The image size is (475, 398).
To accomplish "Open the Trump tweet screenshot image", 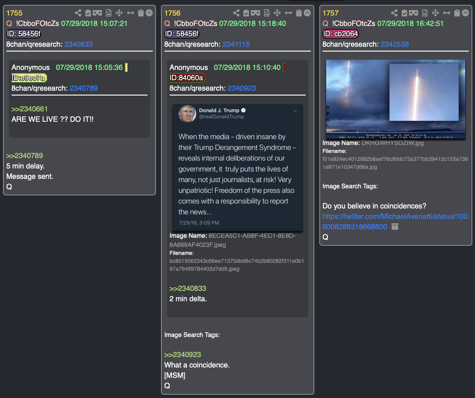I will [x=237, y=167].
